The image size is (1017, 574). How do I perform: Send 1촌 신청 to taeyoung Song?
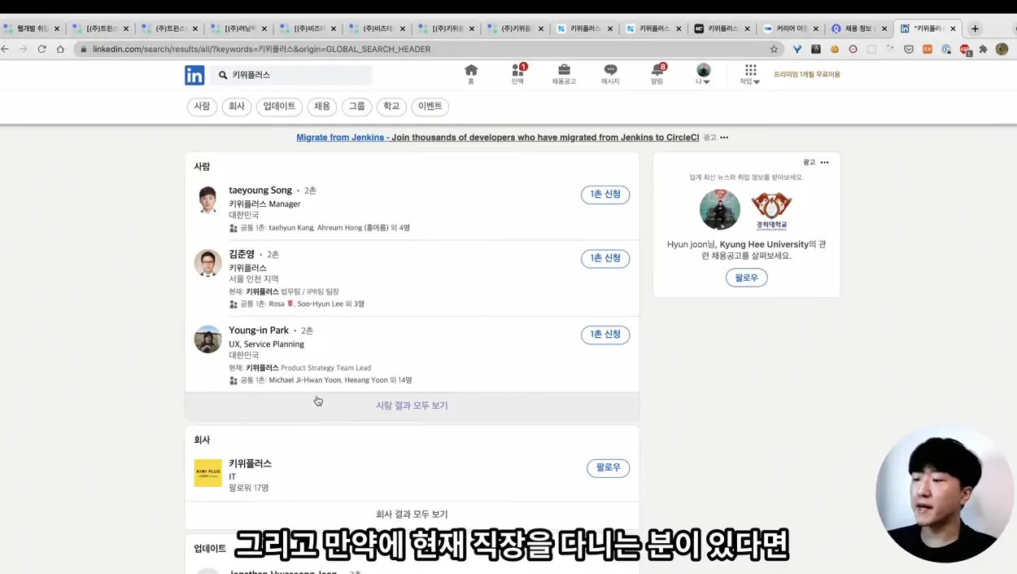(x=605, y=195)
